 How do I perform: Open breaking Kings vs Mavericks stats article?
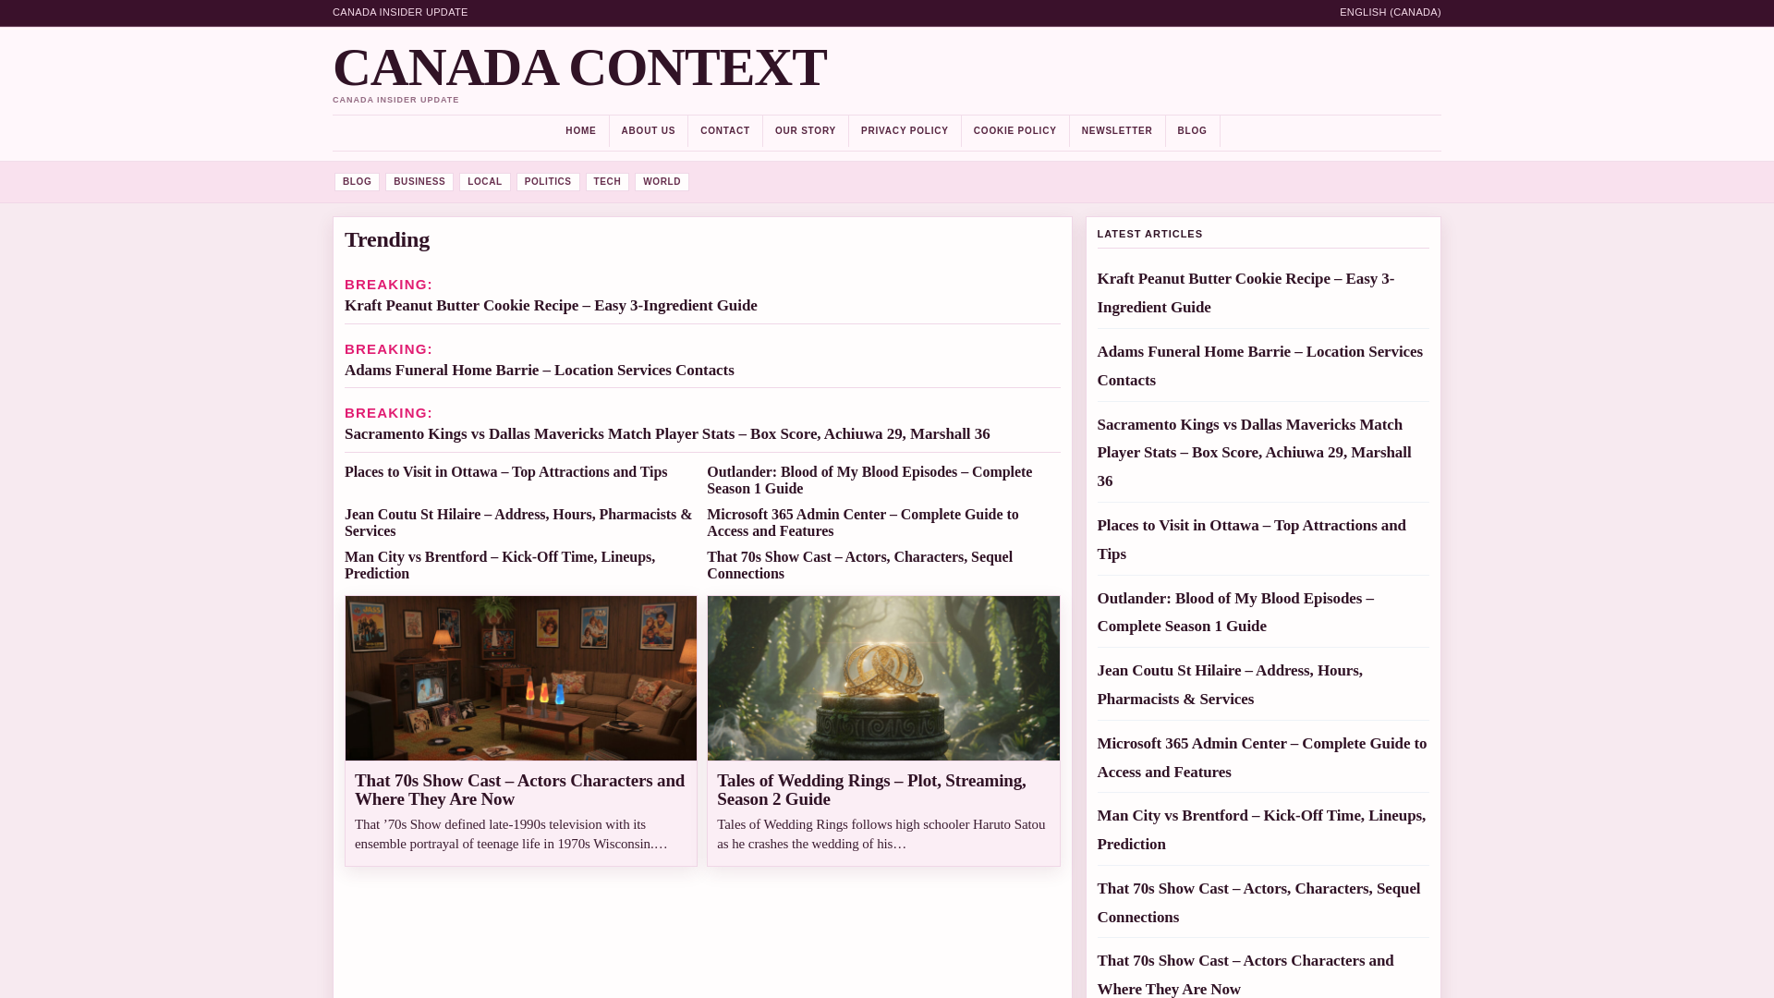(x=667, y=434)
